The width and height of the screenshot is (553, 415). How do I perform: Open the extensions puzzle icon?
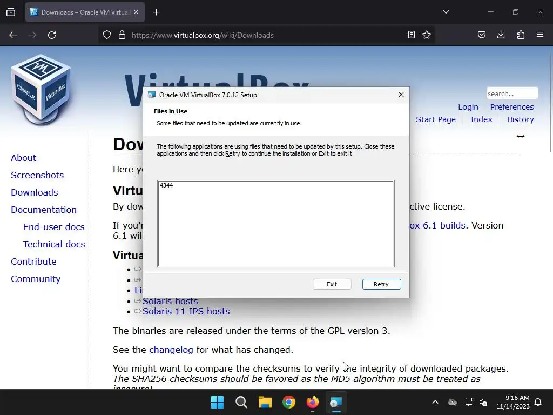(521, 35)
